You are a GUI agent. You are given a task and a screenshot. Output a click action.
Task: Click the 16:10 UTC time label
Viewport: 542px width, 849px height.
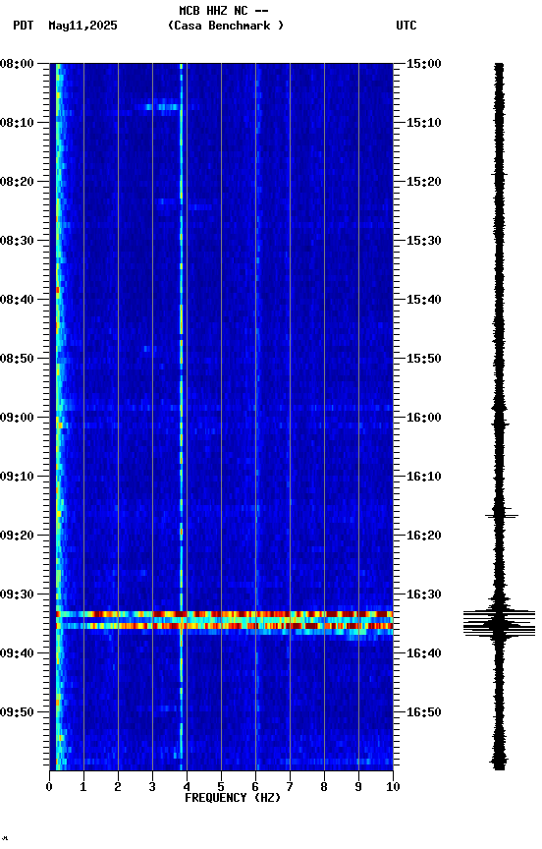(x=424, y=477)
